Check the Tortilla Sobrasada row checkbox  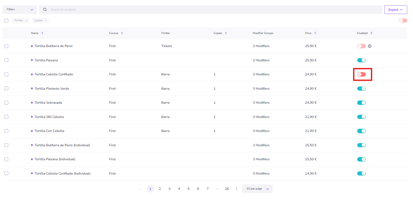[6, 103]
